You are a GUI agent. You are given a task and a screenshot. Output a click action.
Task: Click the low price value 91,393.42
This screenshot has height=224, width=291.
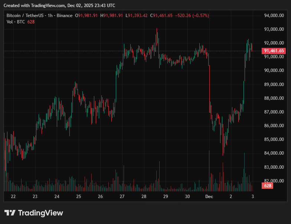[138, 16]
